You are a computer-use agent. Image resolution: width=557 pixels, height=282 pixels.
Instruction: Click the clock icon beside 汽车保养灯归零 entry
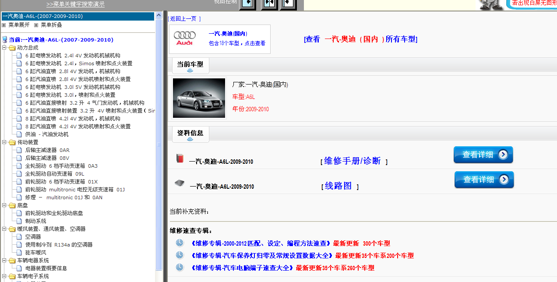[x=180, y=255]
